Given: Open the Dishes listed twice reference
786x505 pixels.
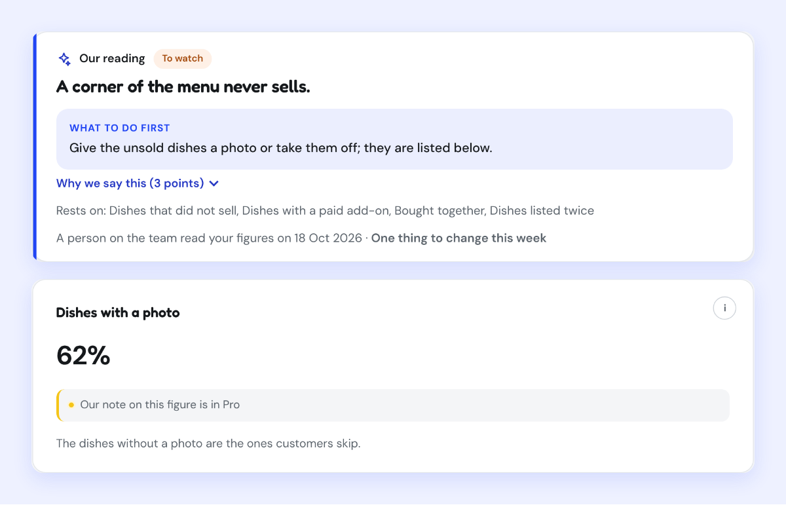Looking at the screenshot, I should click(x=542, y=211).
